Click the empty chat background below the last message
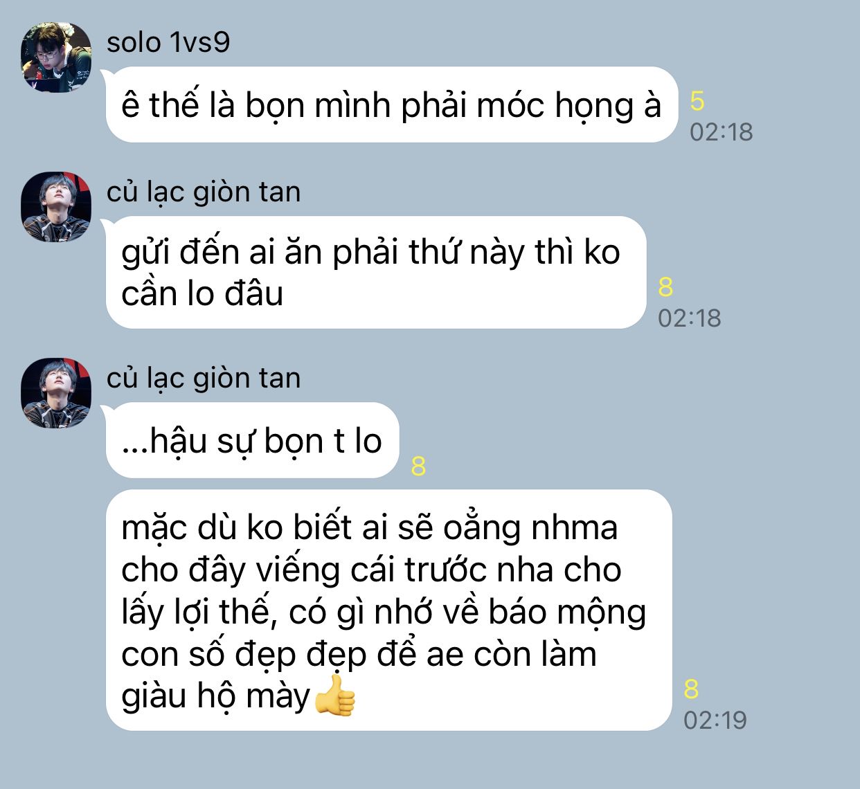The image size is (860, 789). click(x=429, y=761)
